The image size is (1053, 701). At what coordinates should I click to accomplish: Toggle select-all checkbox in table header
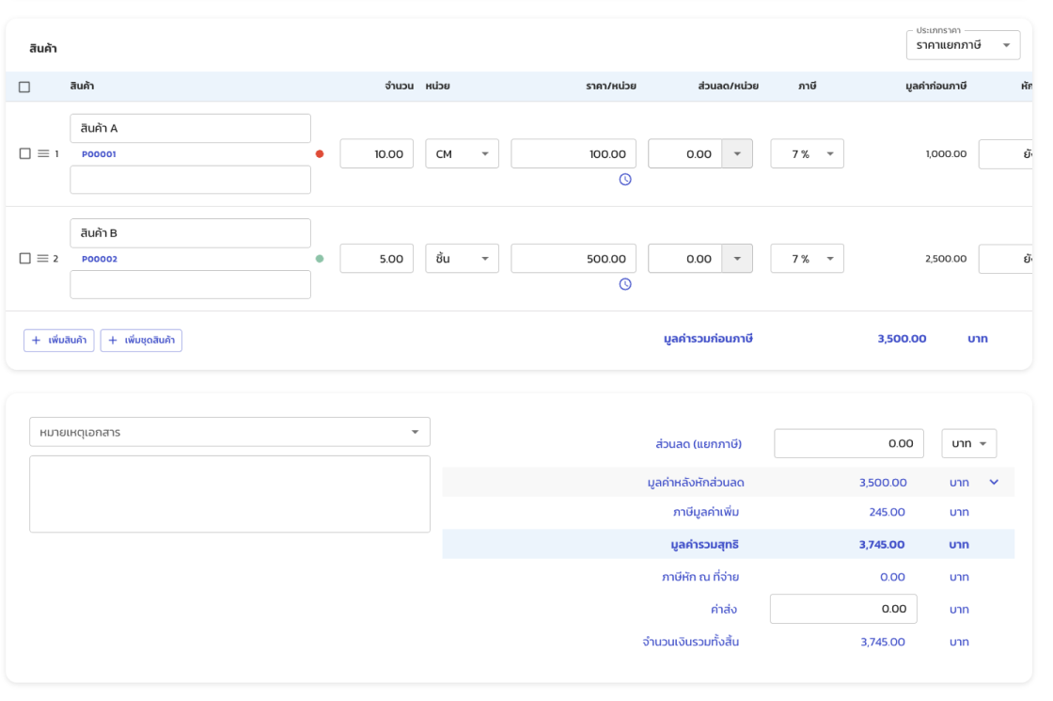[x=24, y=87]
